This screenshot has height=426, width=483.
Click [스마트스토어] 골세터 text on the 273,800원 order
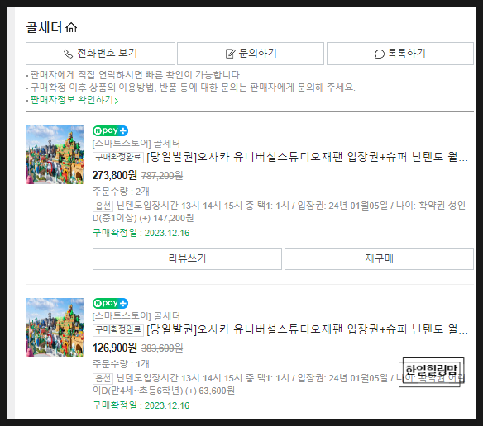click(136, 144)
